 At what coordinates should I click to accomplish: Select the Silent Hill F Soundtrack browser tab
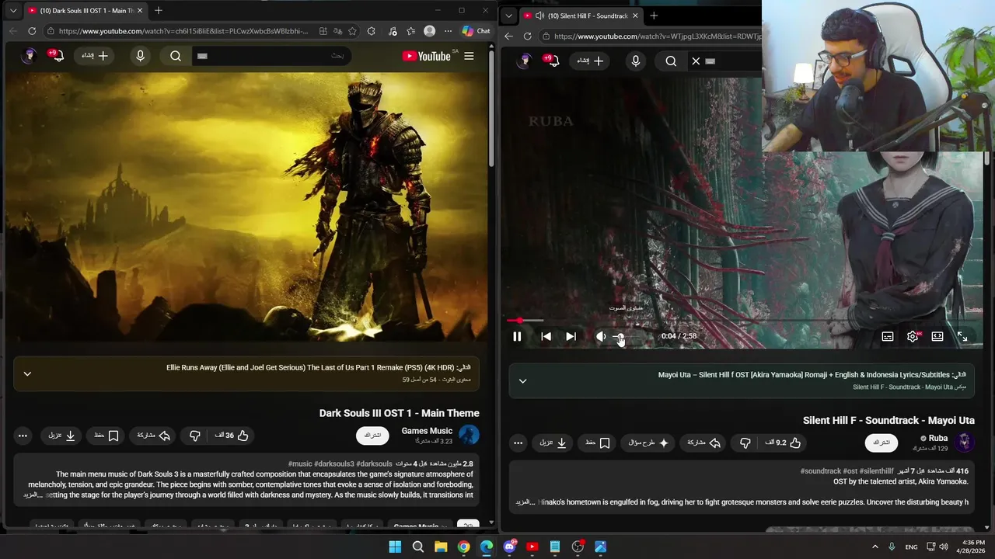pyautogui.click(x=579, y=16)
